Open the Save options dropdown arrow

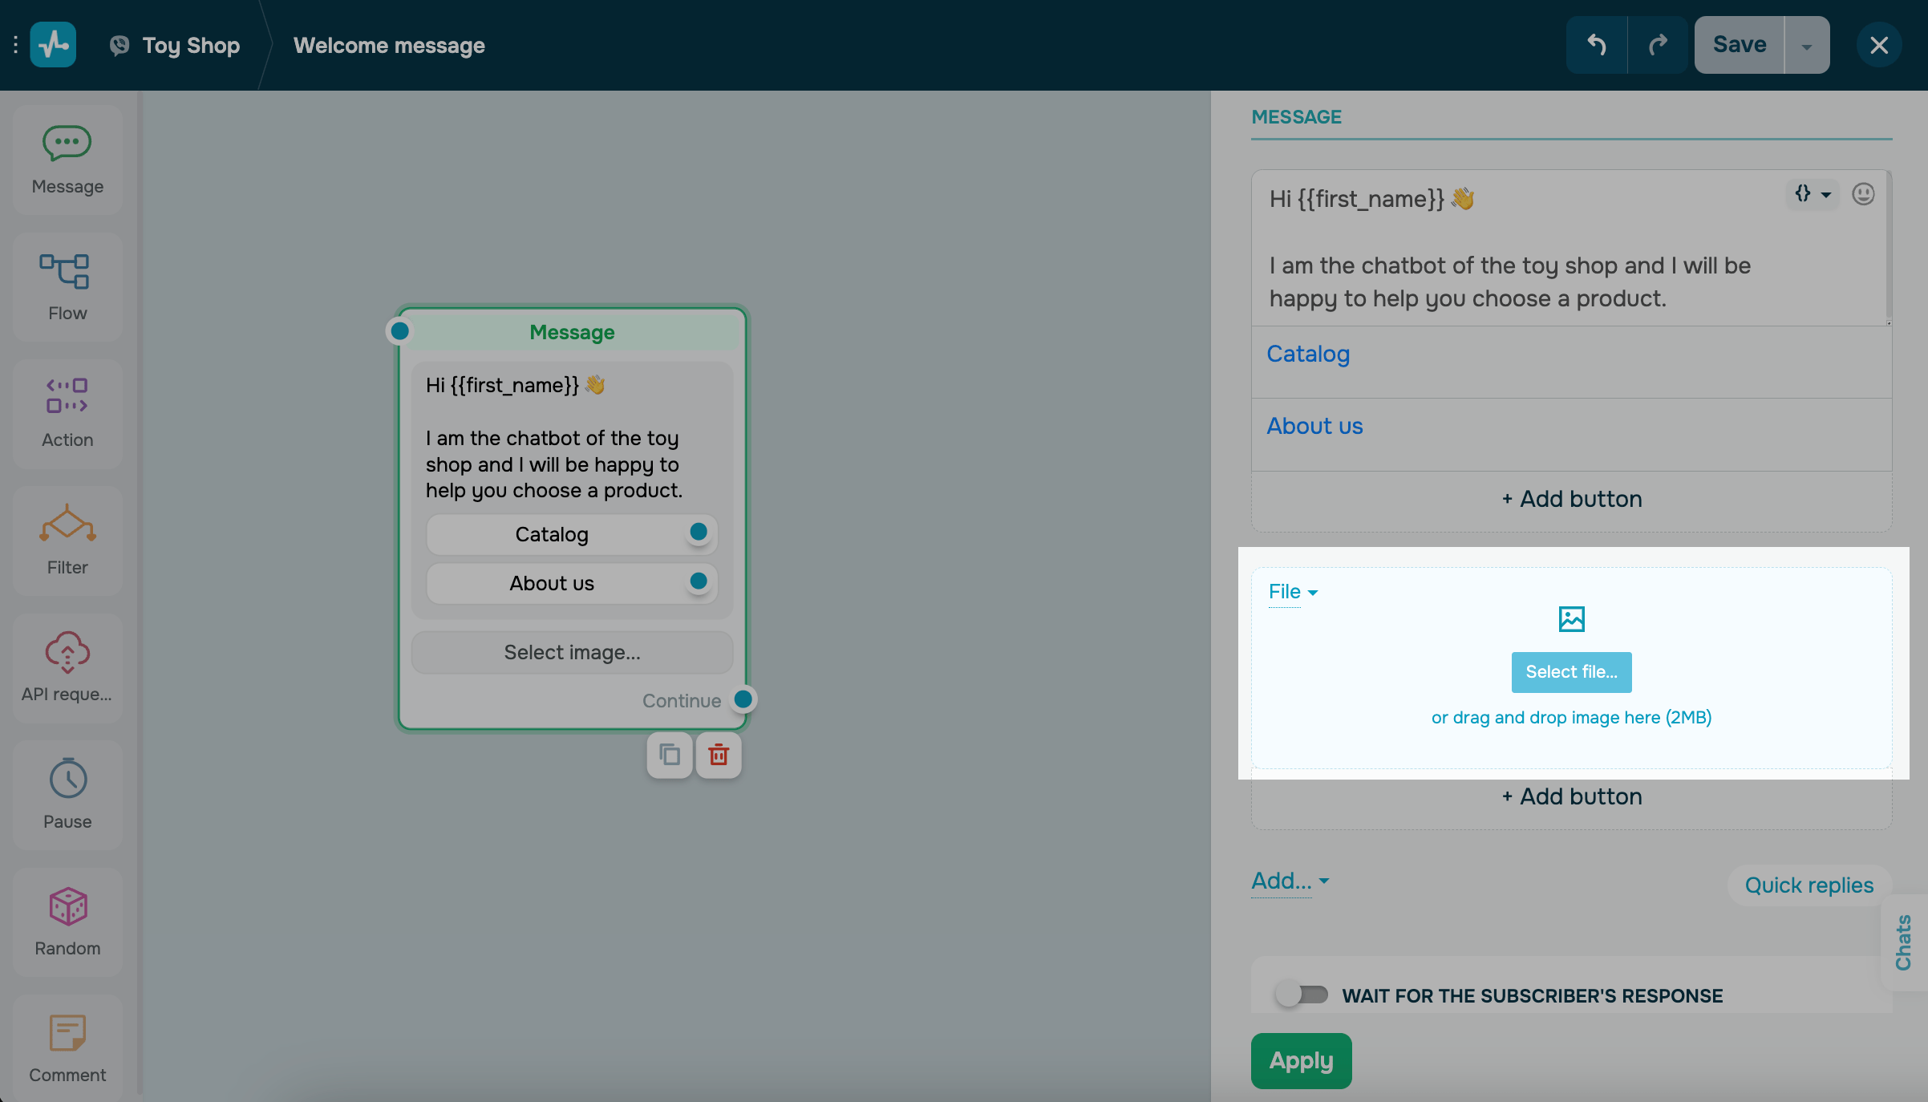click(x=1807, y=46)
